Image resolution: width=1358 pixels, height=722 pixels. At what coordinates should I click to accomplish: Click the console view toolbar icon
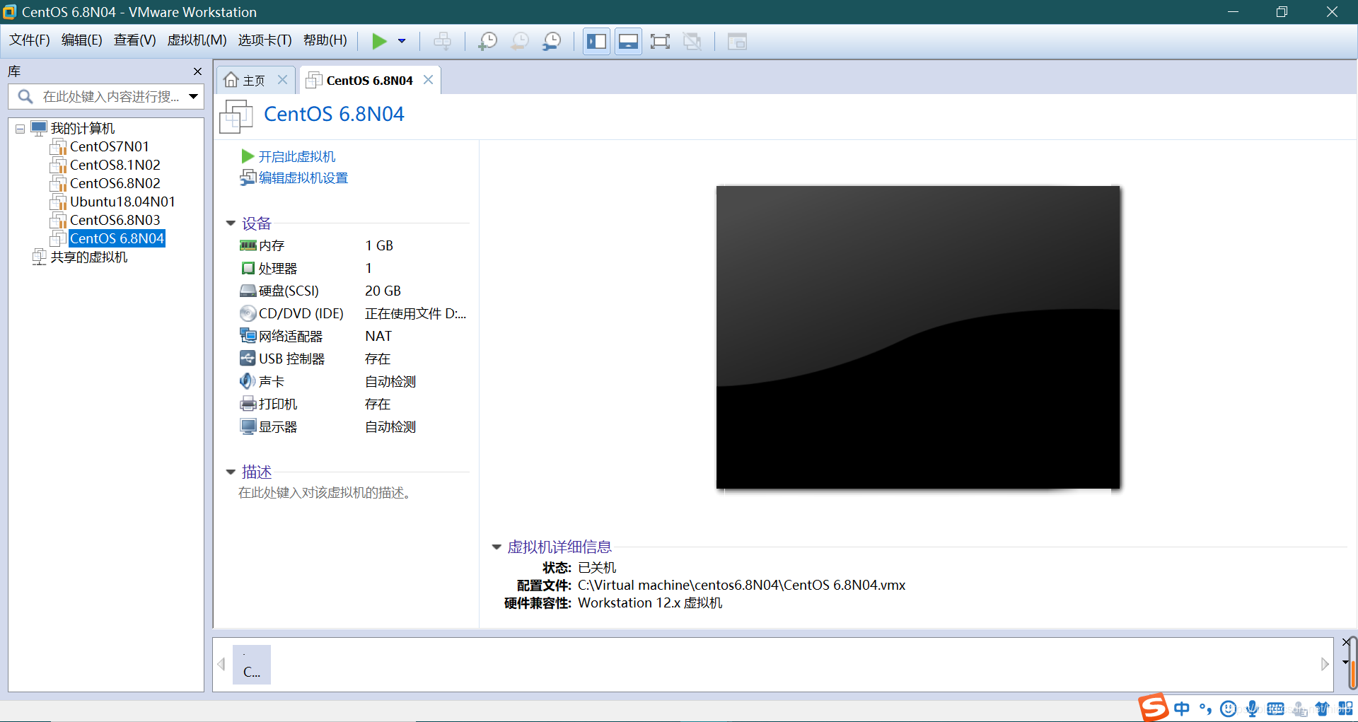pyautogui.click(x=737, y=41)
